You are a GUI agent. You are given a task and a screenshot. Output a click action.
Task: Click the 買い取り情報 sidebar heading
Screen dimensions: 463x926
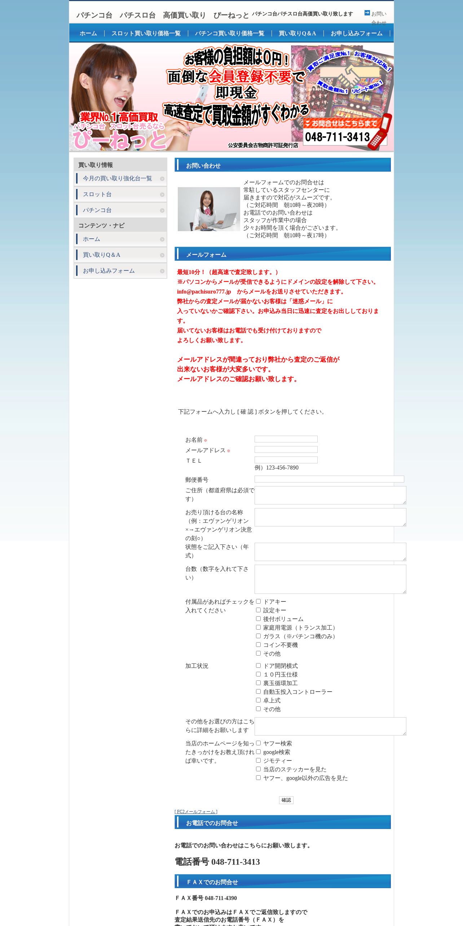96,165
